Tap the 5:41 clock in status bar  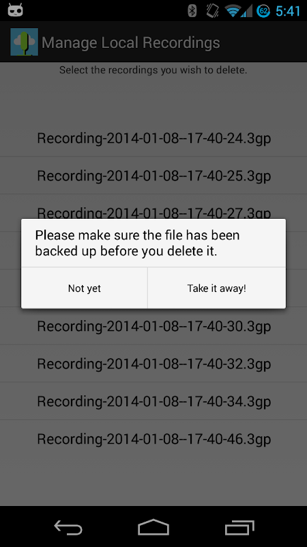pyautogui.click(x=288, y=11)
